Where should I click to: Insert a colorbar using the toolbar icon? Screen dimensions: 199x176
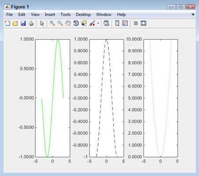pos(117,23)
